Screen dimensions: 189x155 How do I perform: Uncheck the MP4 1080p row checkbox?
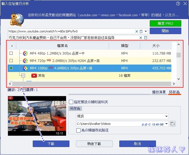[11, 68]
